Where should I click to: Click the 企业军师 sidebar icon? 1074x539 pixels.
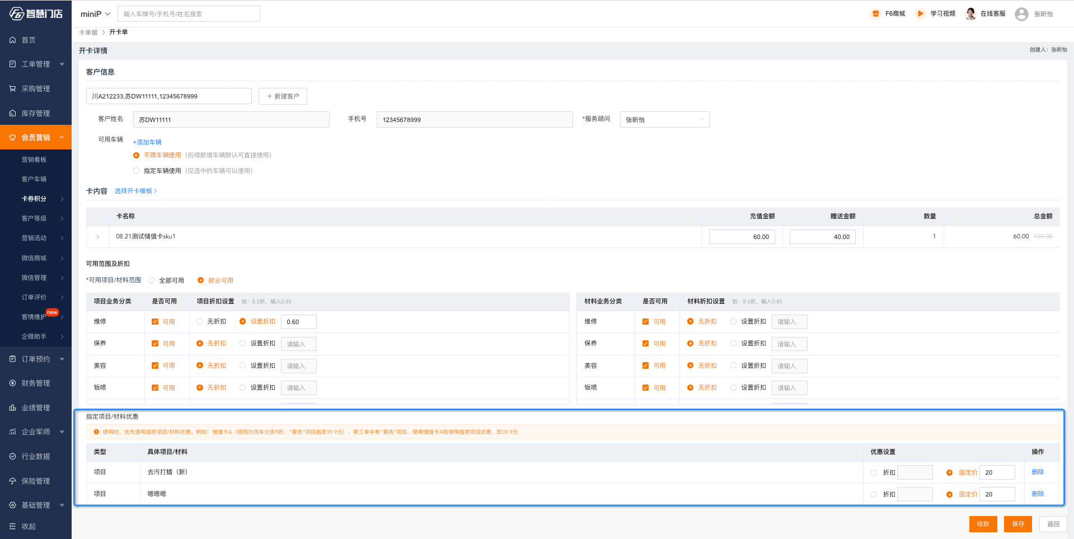pos(12,432)
